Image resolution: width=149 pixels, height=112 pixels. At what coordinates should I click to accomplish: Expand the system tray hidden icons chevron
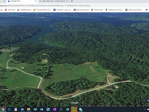point(145,109)
